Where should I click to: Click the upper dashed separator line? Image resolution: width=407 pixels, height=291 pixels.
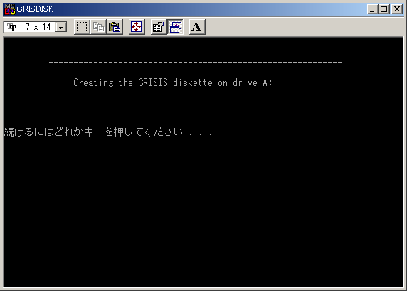coord(195,63)
